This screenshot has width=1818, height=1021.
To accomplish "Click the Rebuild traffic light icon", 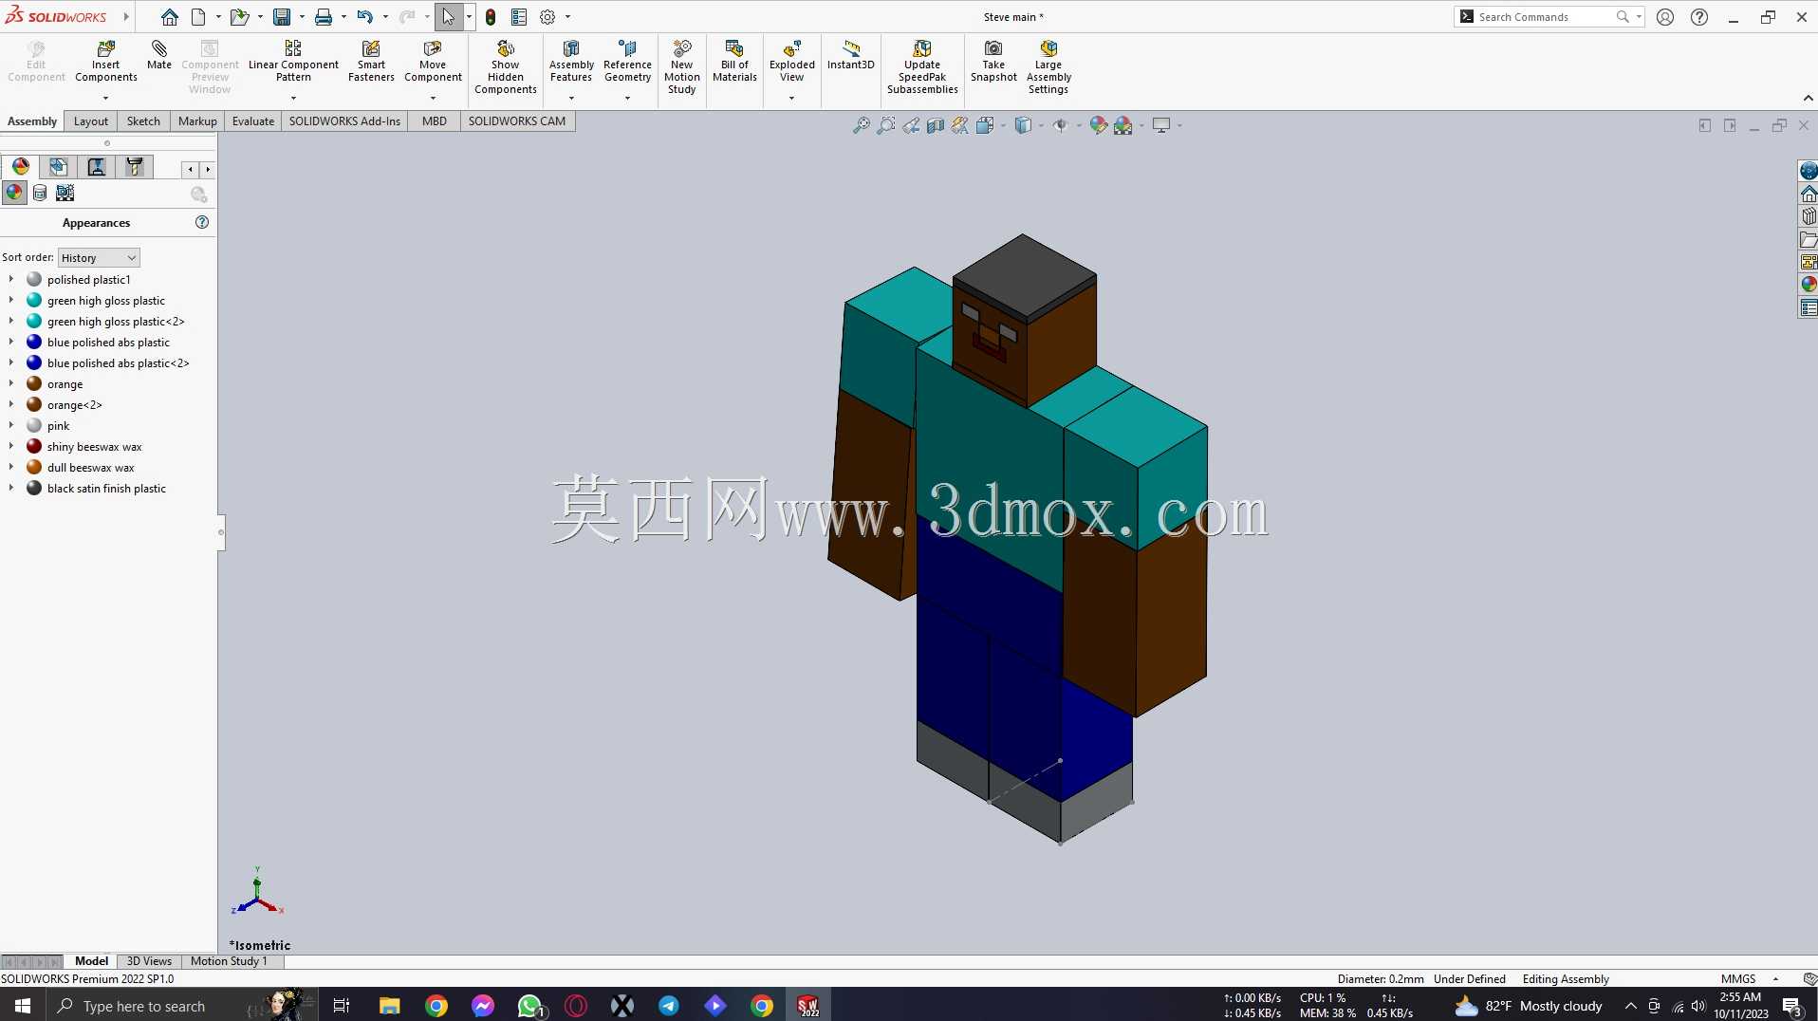I will [x=491, y=17].
